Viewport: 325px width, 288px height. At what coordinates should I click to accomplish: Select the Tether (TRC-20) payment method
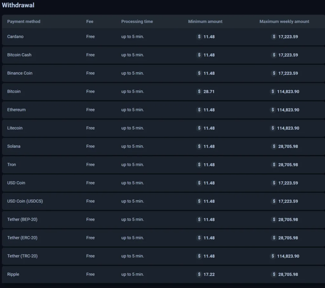click(23, 256)
